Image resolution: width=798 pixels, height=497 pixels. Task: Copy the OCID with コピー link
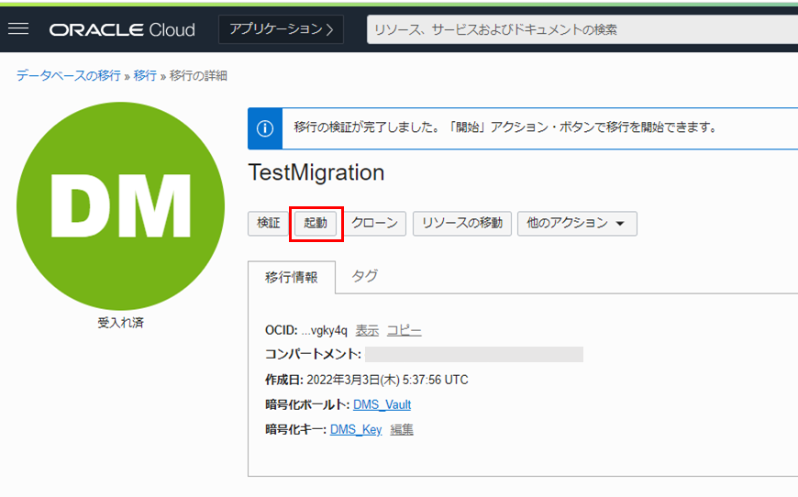tap(404, 330)
